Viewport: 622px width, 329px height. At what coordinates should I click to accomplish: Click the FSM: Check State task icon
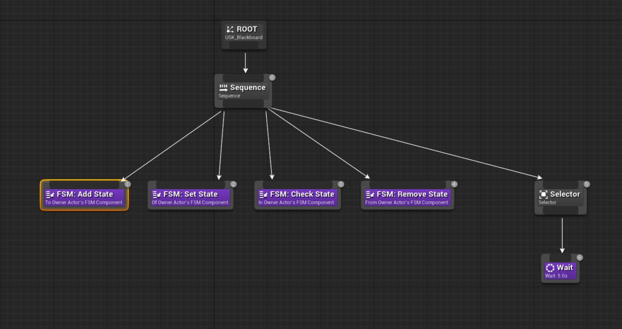point(263,195)
